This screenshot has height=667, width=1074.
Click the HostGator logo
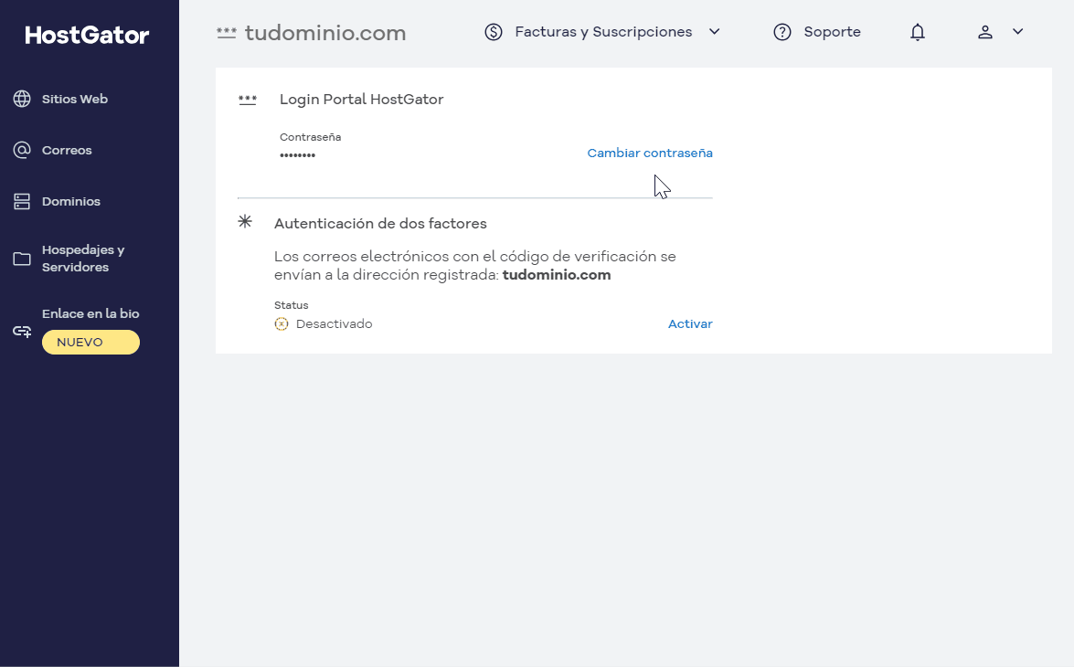point(87,35)
